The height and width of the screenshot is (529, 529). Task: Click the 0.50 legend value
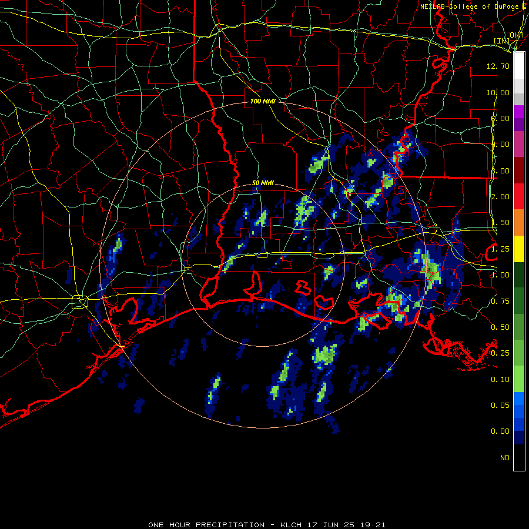[500, 327]
